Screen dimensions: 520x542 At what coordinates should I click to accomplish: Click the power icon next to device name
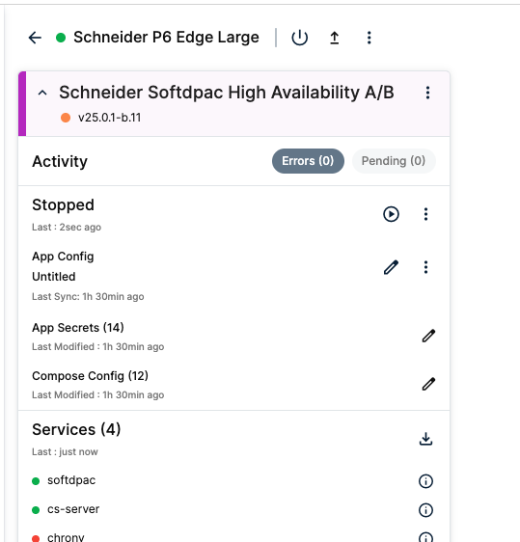point(299,38)
